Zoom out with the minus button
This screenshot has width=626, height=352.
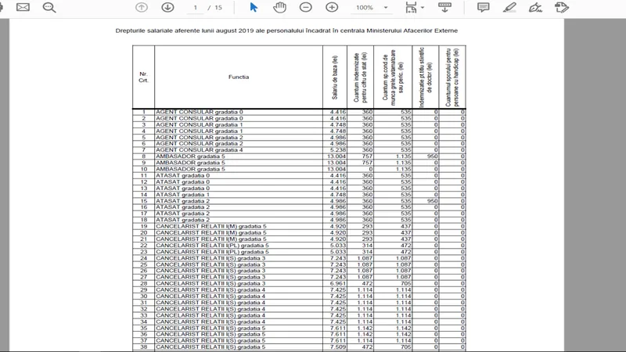point(306,7)
